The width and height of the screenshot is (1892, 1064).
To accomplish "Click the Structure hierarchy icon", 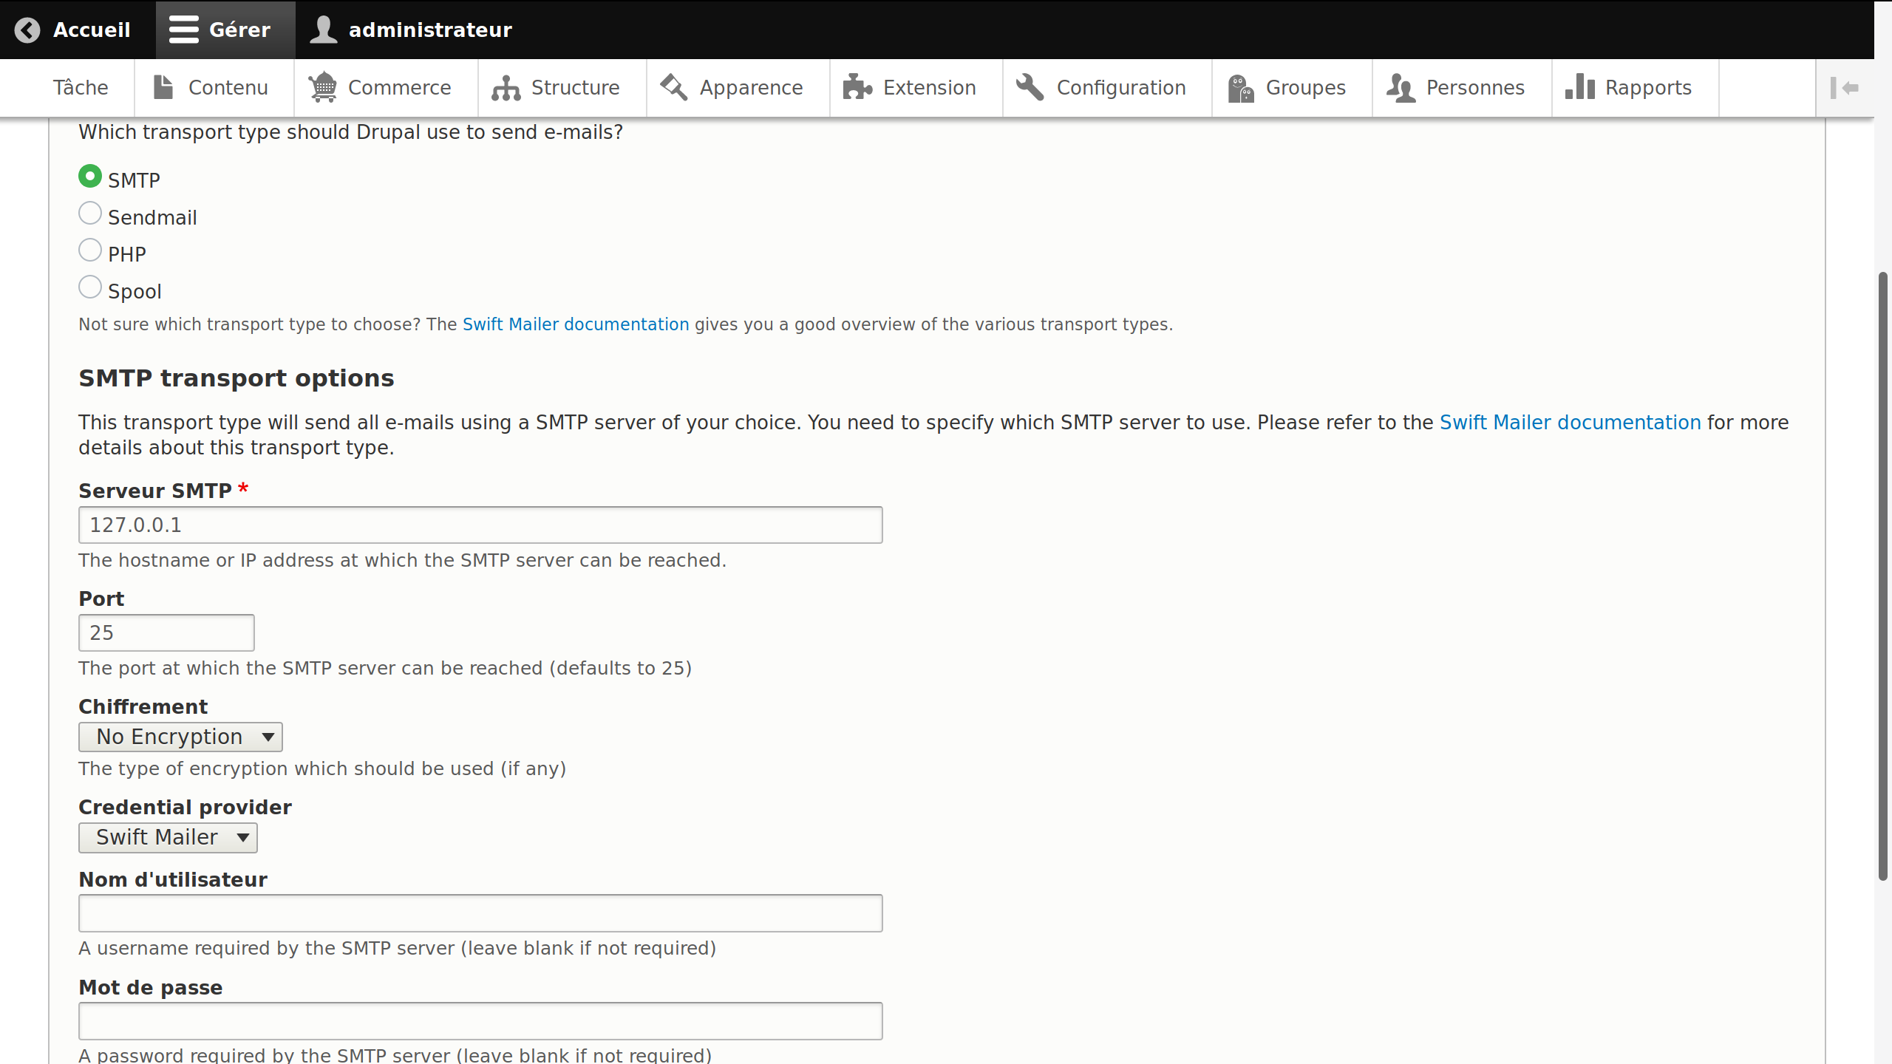I will click(x=506, y=88).
